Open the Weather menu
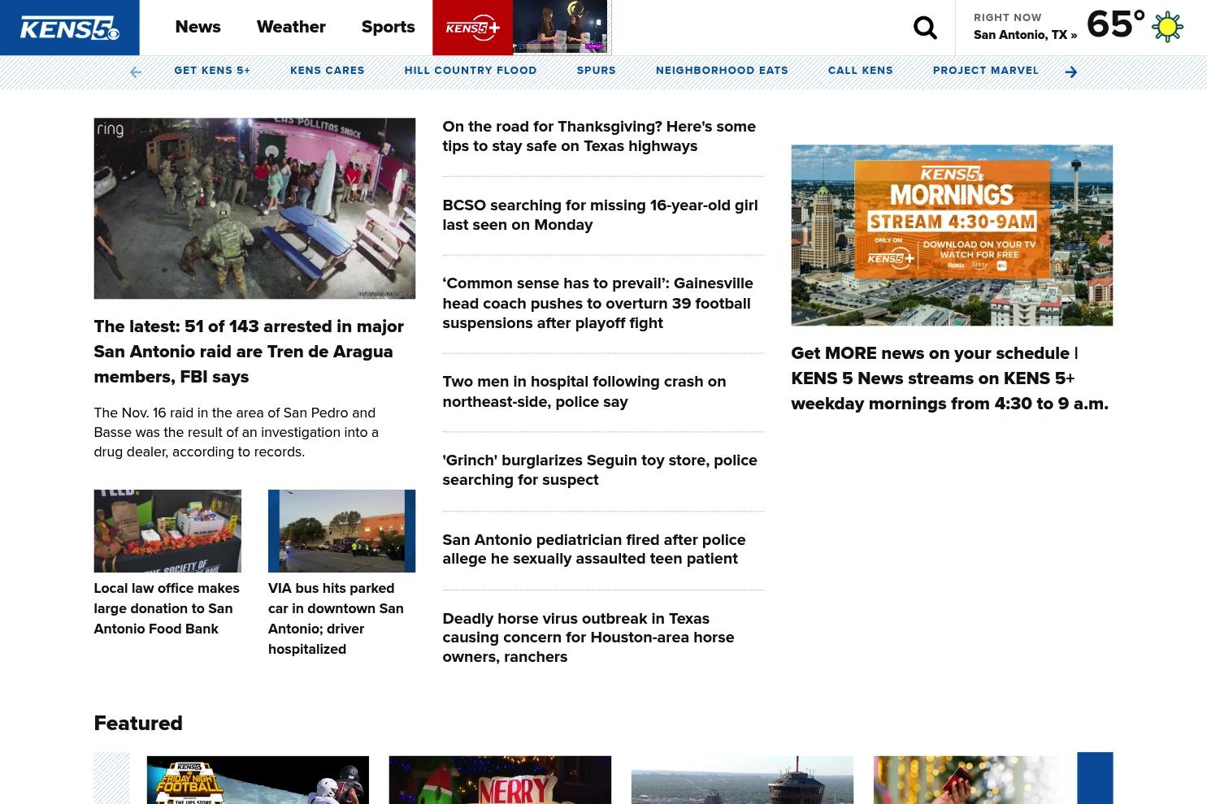This screenshot has height=804, width=1207. click(x=291, y=27)
